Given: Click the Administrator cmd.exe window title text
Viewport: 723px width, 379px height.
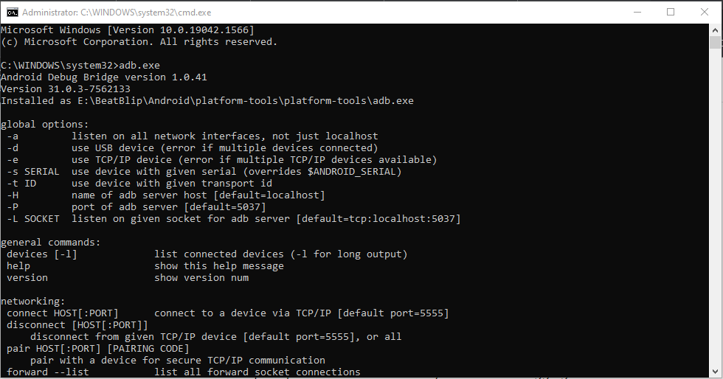Looking at the screenshot, I should [115, 12].
